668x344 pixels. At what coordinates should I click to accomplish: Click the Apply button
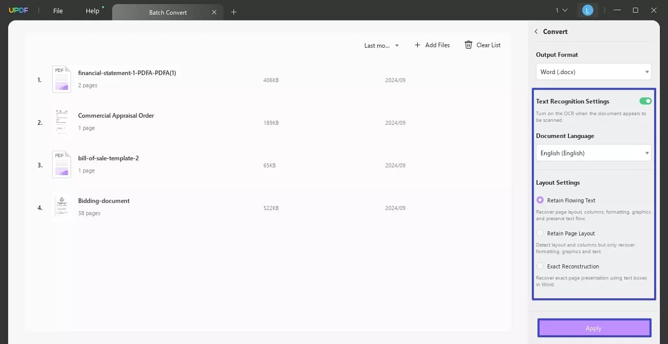[x=593, y=328]
